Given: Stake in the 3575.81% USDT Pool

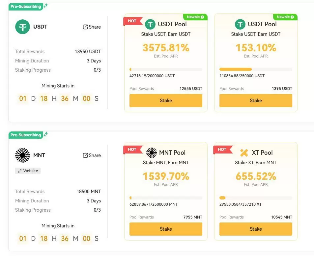Looking at the screenshot, I should (x=166, y=101).
